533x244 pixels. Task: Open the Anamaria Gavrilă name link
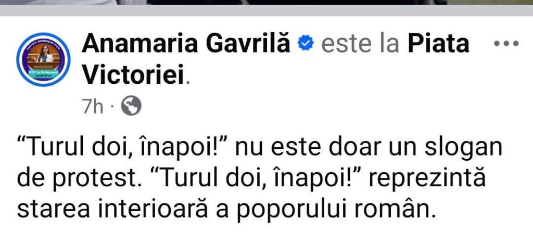(x=186, y=44)
